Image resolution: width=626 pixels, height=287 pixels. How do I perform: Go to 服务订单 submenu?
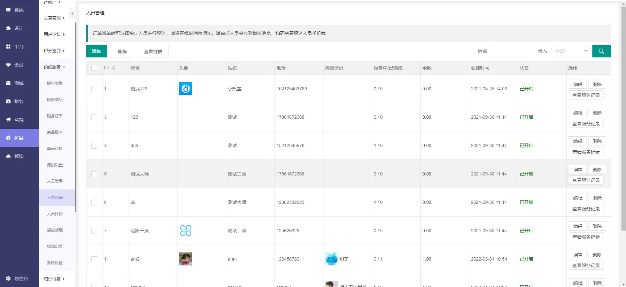pos(55,116)
